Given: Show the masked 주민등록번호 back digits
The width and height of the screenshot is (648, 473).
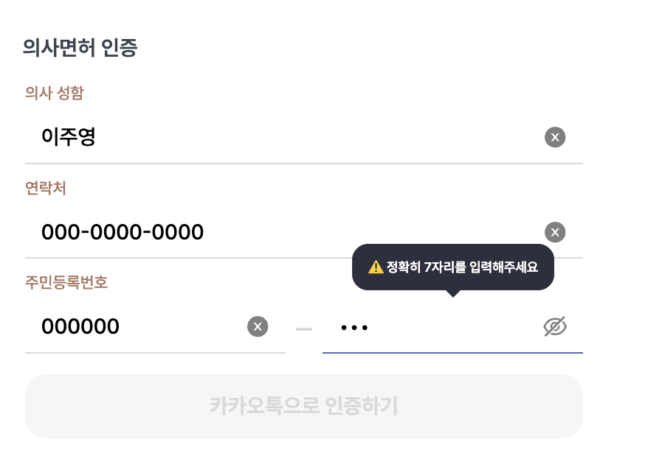Looking at the screenshot, I should [555, 326].
